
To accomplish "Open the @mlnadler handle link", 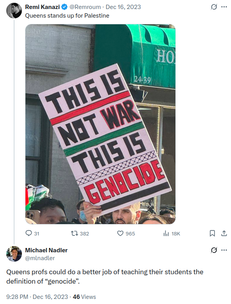I will pos(40,258).
